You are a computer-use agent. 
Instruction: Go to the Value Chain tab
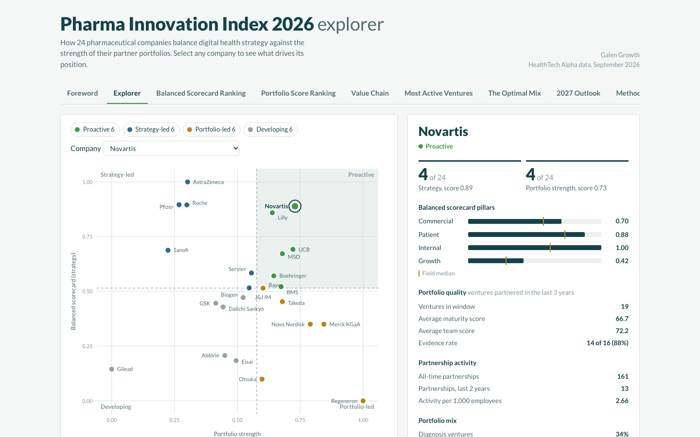(370, 93)
